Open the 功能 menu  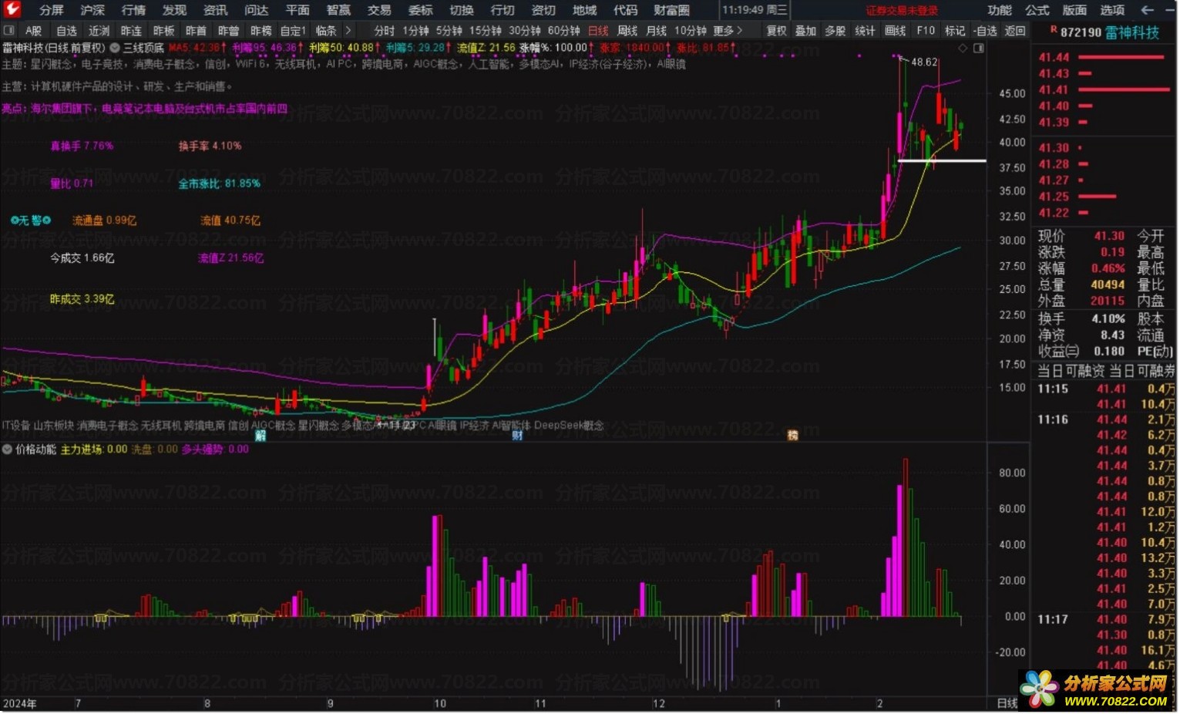click(x=1000, y=10)
